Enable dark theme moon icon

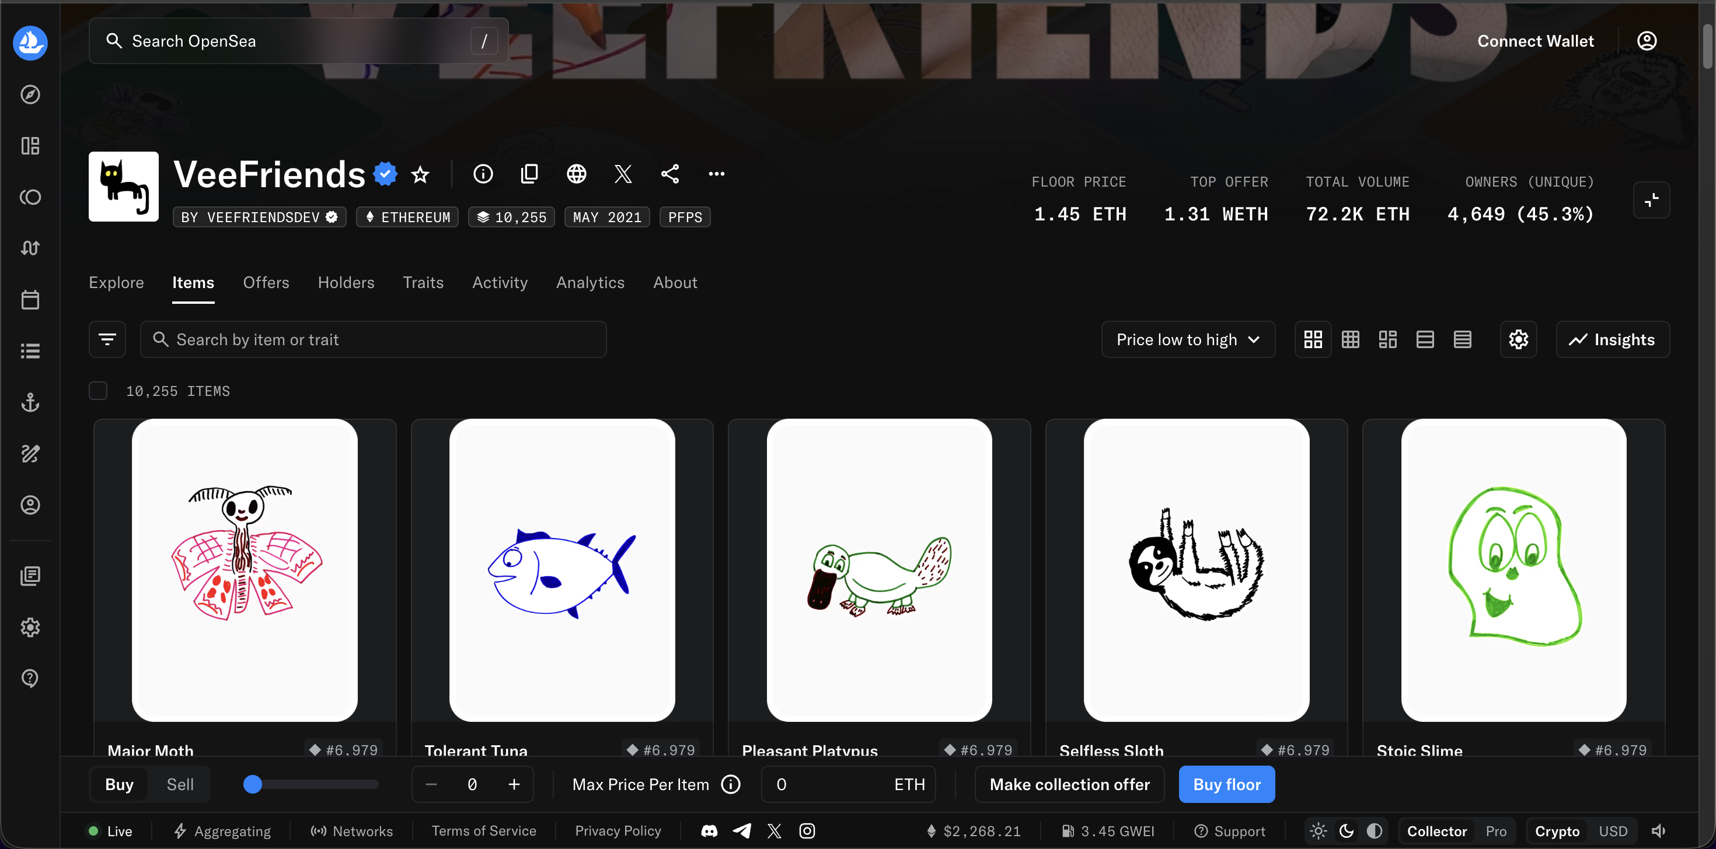point(1347,831)
